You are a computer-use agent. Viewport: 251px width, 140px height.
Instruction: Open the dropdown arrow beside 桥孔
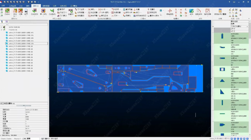click(x=96, y=9)
